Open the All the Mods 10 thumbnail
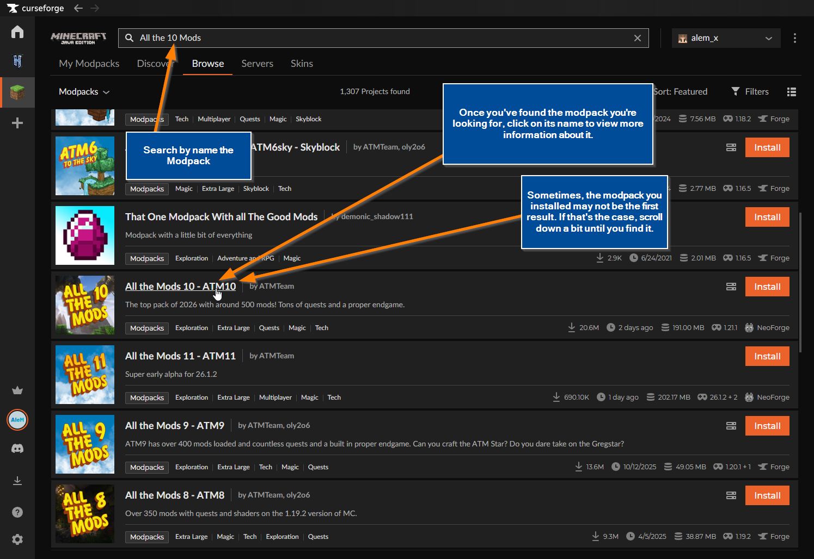This screenshot has width=814, height=559. point(85,305)
